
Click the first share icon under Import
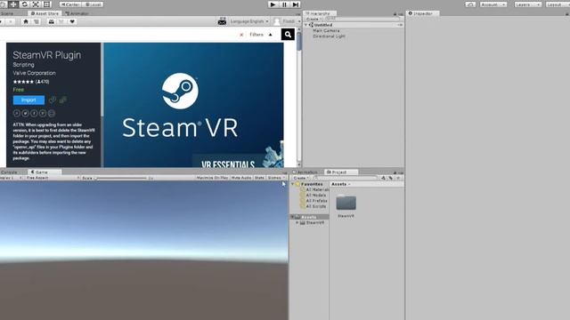coord(17,114)
